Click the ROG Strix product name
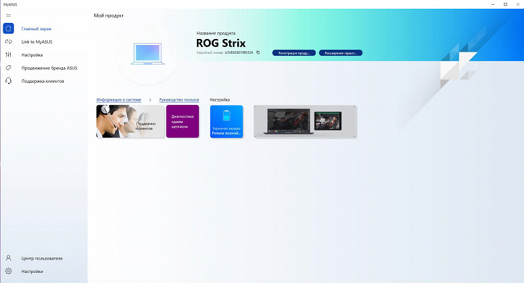The width and height of the screenshot is (524, 283). (220, 43)
